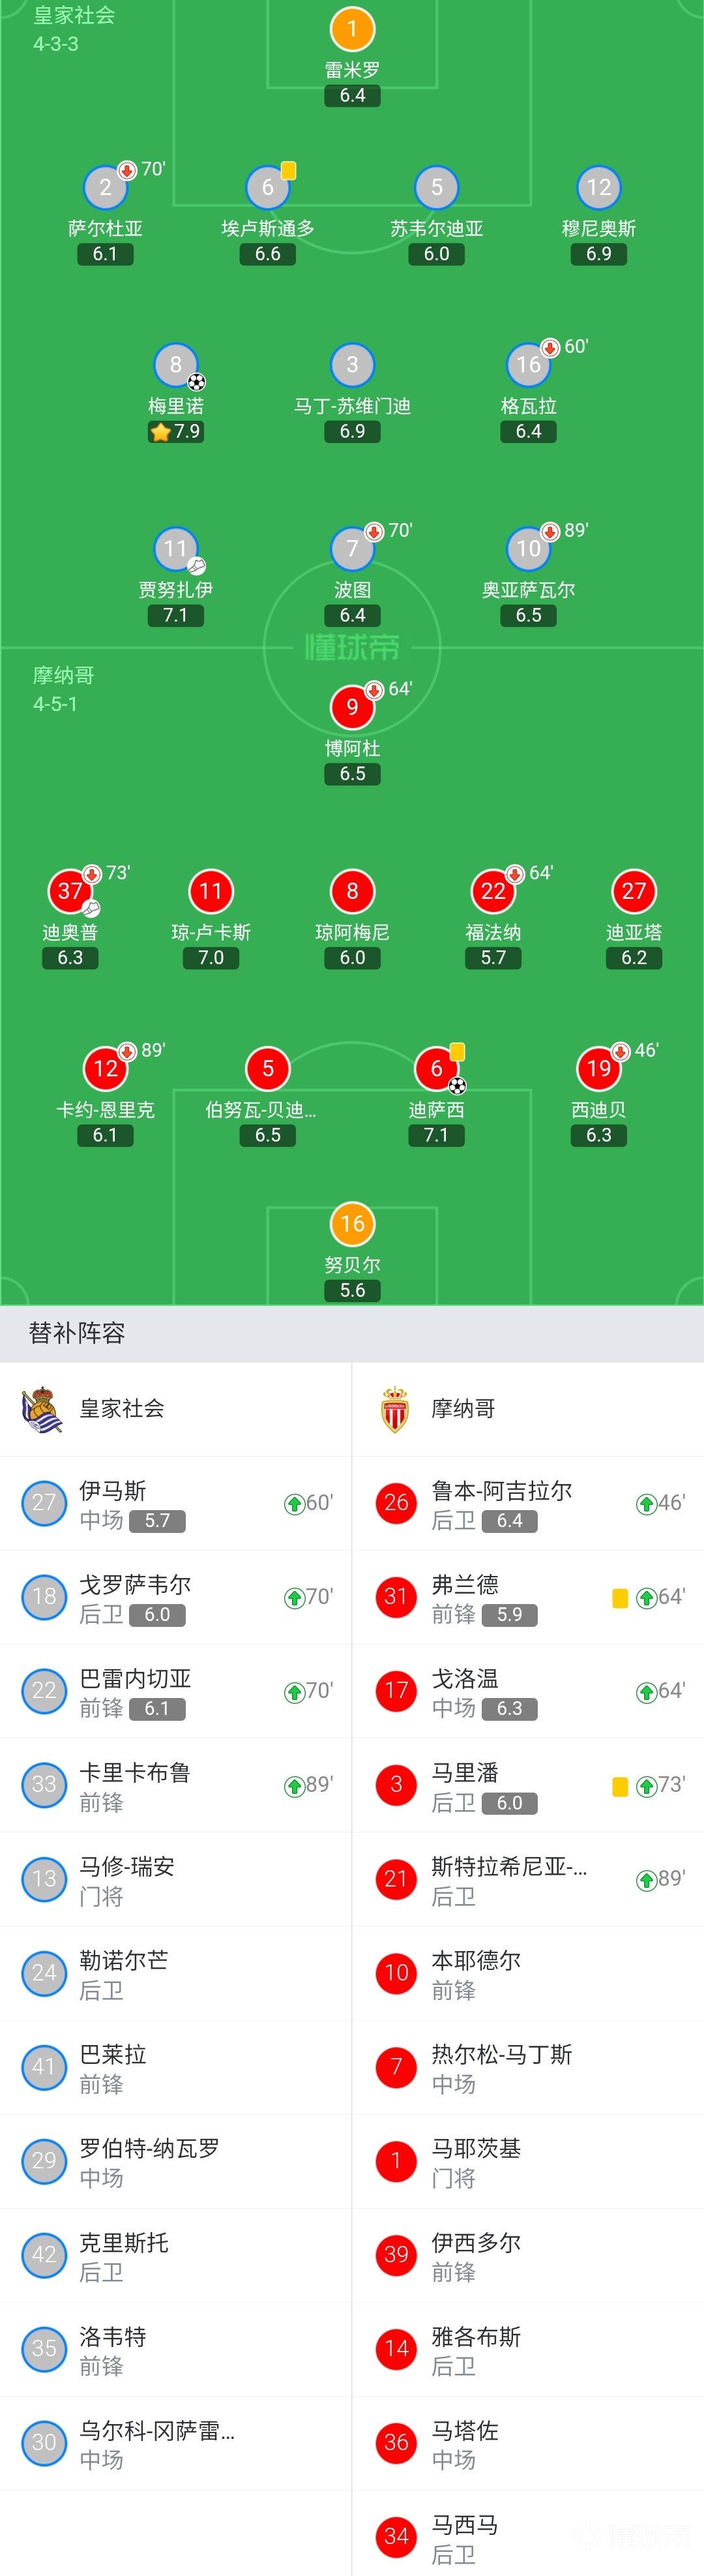Image resolution: width=704 pixels, height=2576 pixels.
Task: Tap the 替补阵容 section header
Action: click(77, 1333)
